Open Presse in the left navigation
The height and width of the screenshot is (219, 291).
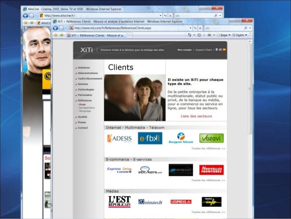click(82, 122)
